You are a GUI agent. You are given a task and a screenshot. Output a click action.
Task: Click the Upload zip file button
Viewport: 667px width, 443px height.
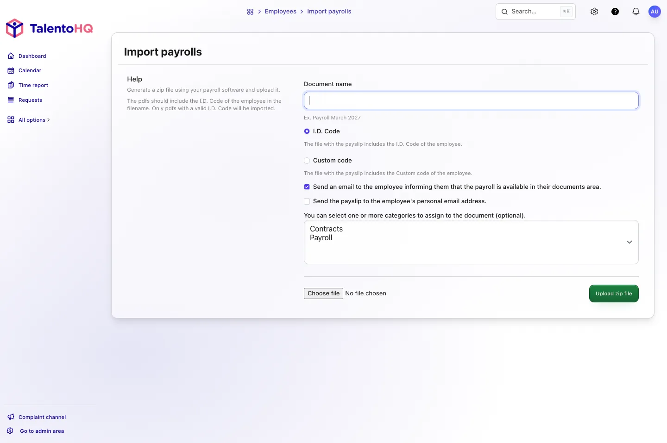(x=614, y=293)
